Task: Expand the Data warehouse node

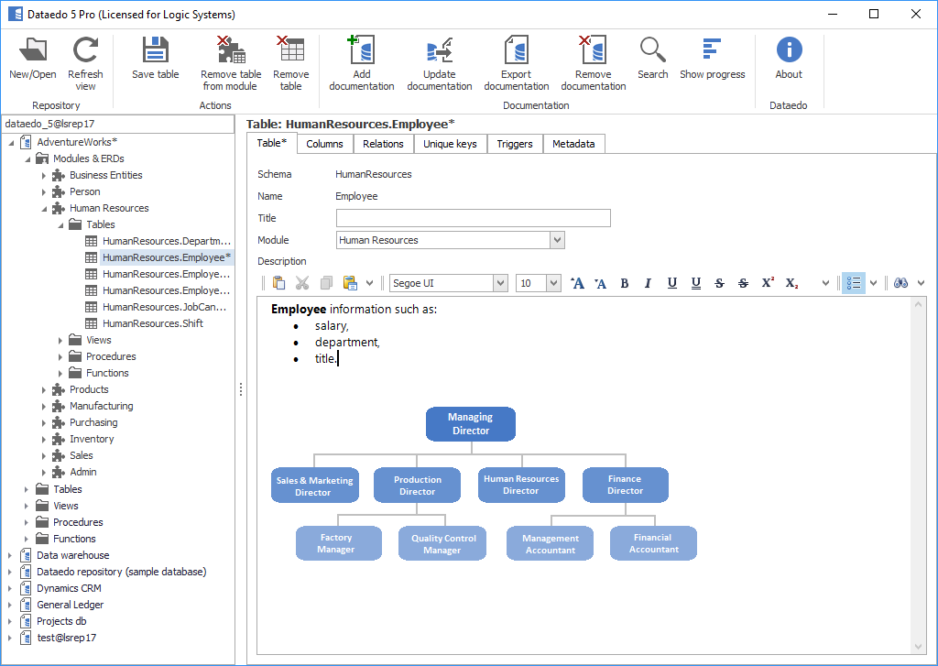Action: 9,555
